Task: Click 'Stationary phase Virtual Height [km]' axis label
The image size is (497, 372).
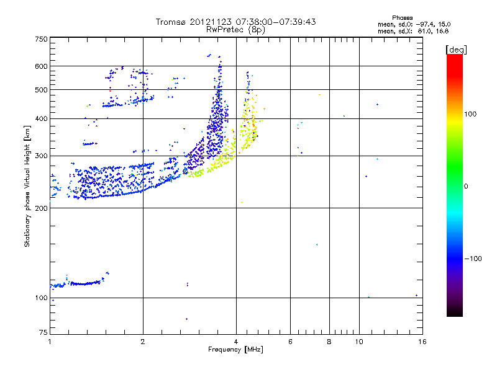Action: point(27,186)
